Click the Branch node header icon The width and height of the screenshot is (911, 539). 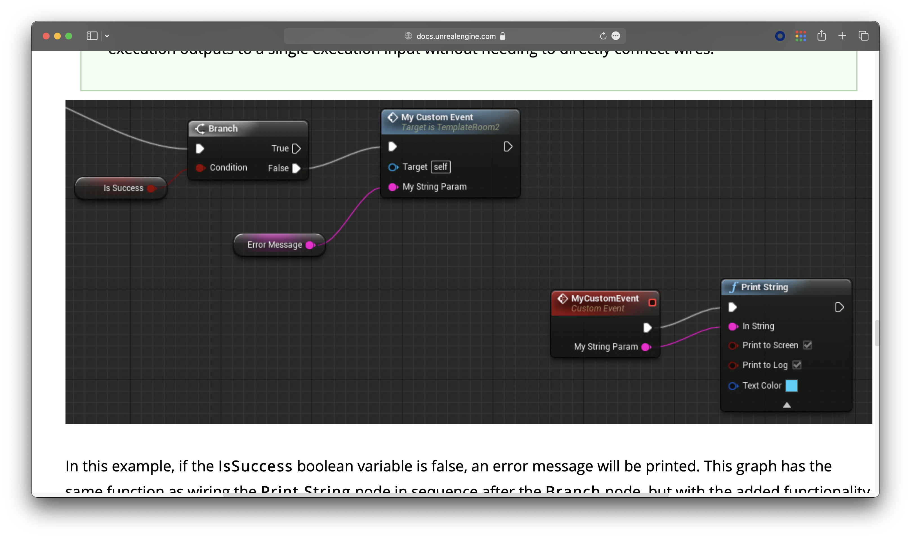[x=200, y=129]
